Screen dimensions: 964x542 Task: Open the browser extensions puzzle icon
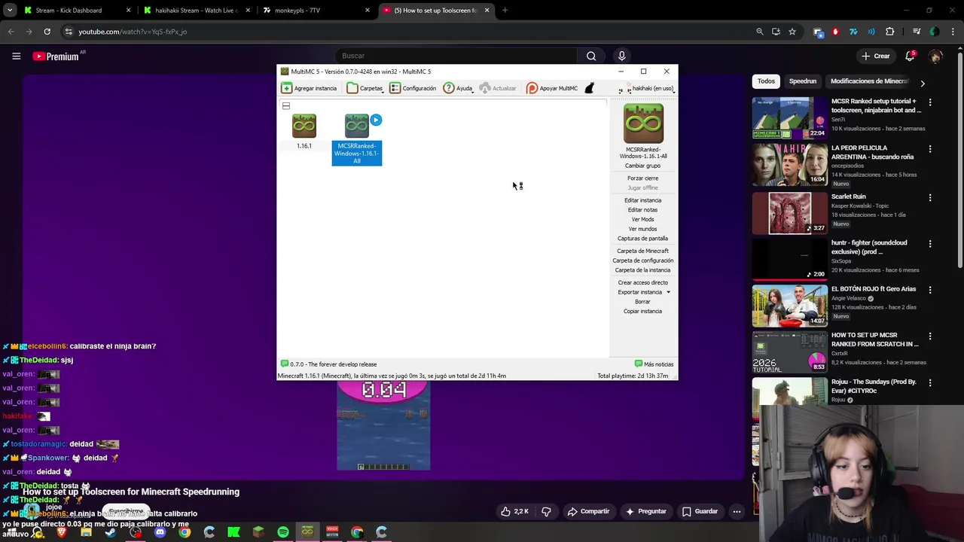(890, 32)
